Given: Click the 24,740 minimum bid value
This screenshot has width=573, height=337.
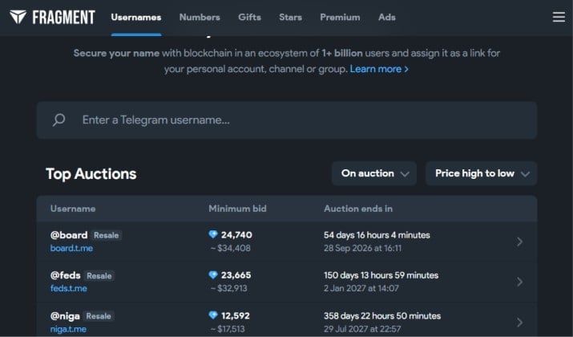Looking at the screenshot, I should pyautogui.click(x=236, y=235).
